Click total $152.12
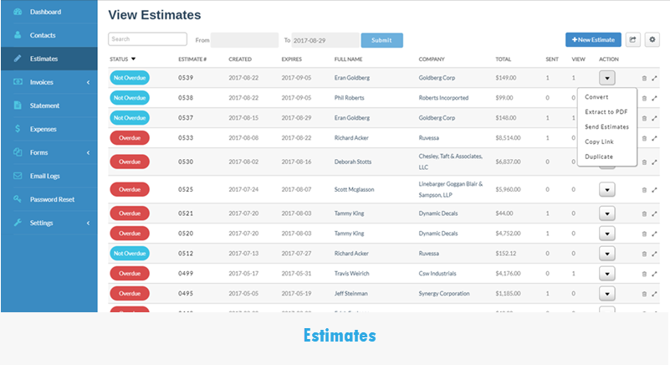670x365 pixels. (506, 254)
